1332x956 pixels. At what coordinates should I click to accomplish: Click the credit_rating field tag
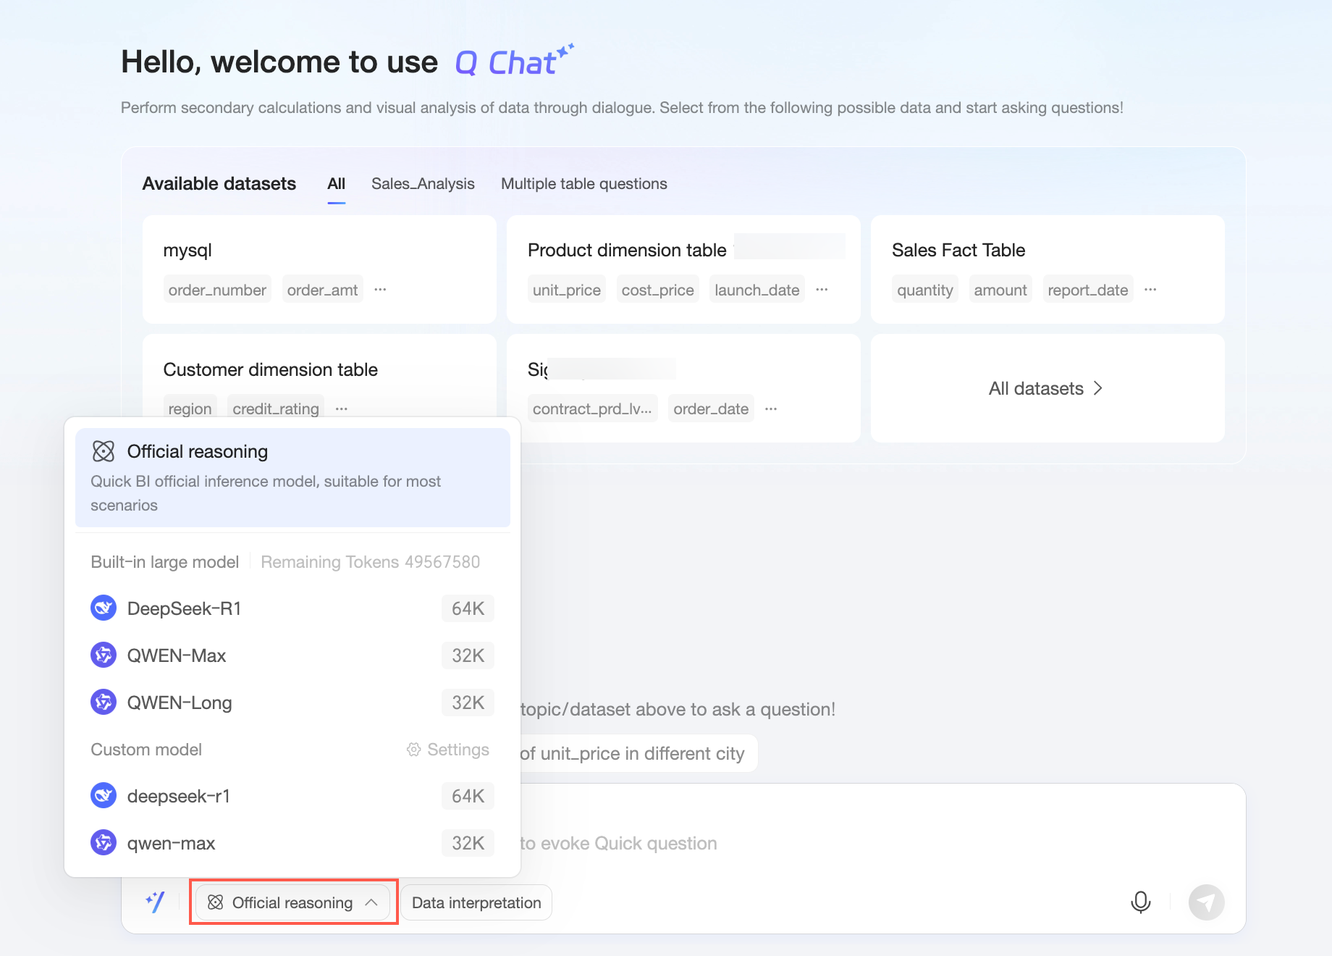tap(276, 408)
